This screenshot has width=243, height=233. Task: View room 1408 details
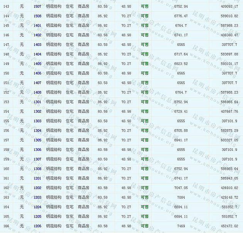(37, 93)
